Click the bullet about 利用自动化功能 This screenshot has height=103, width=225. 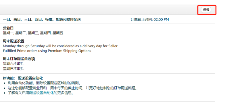(x=44, y=83)
